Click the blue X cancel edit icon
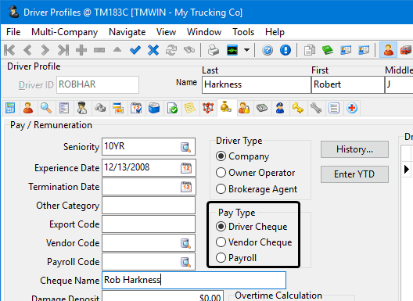The image size is (413, 301). click(x=153, y=50)
